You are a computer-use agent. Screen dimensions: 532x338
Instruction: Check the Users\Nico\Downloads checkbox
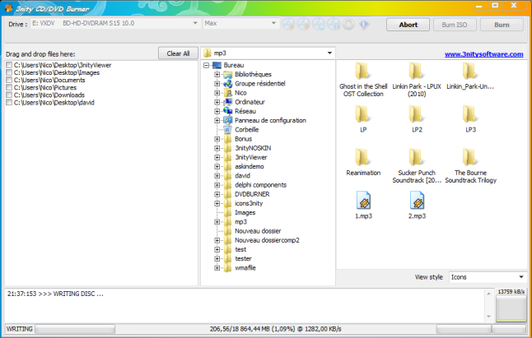click(9, 95)
